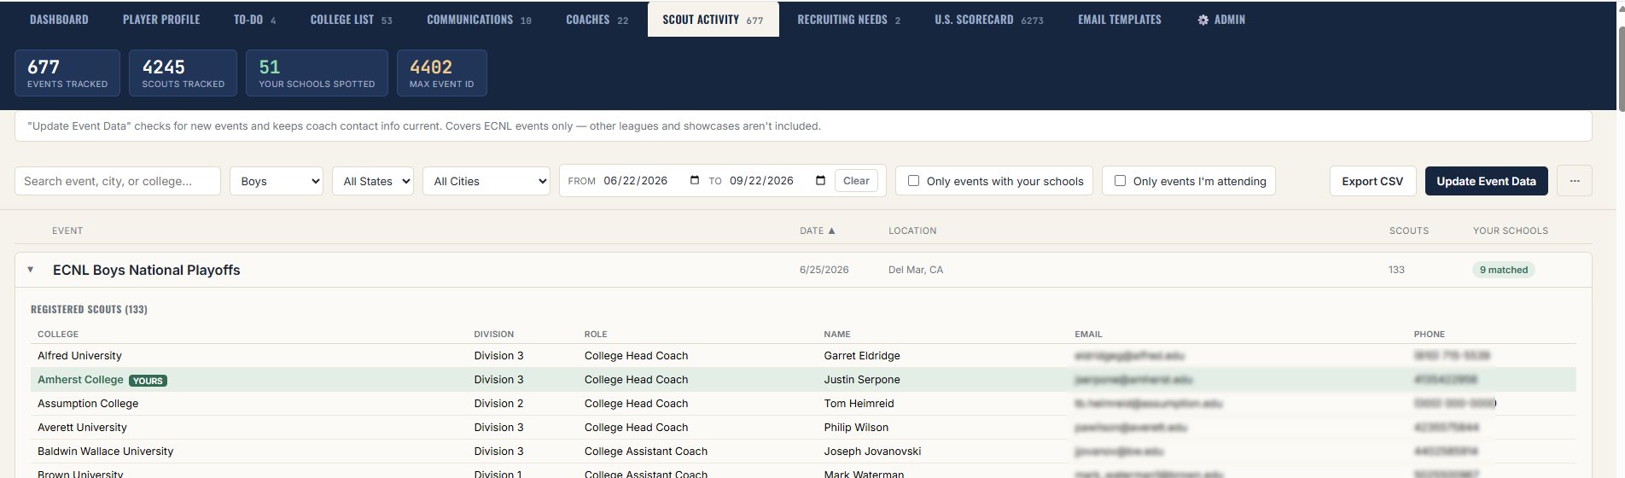1625x478 pixels.
Task: Click coach name Justin Serpone
Action: coord(861,380)
